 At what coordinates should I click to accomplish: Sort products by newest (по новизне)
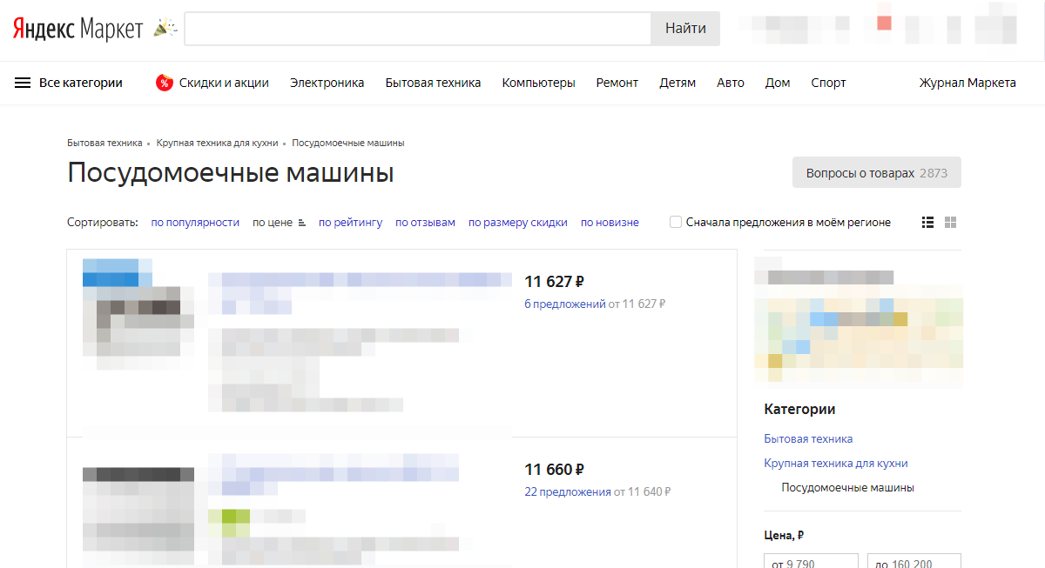pyautogui.click(x=610, y=222)
